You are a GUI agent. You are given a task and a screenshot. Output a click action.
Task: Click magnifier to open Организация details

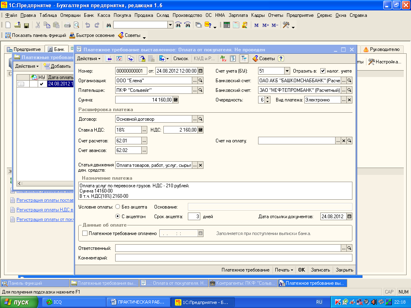click(201, 81)
